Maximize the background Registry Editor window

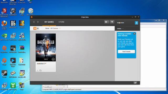(159, 20)
